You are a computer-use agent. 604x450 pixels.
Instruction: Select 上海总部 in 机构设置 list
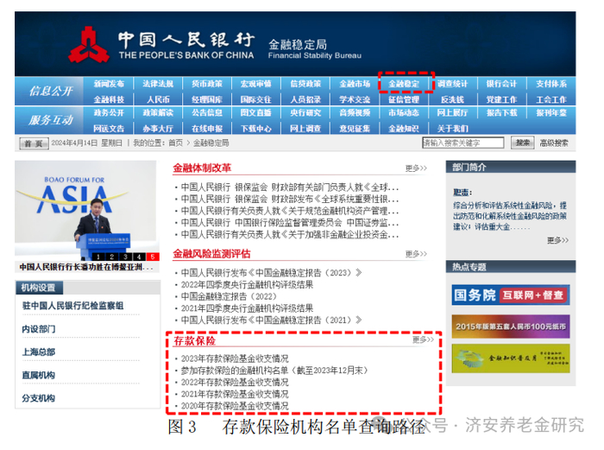tap(39, 352)
